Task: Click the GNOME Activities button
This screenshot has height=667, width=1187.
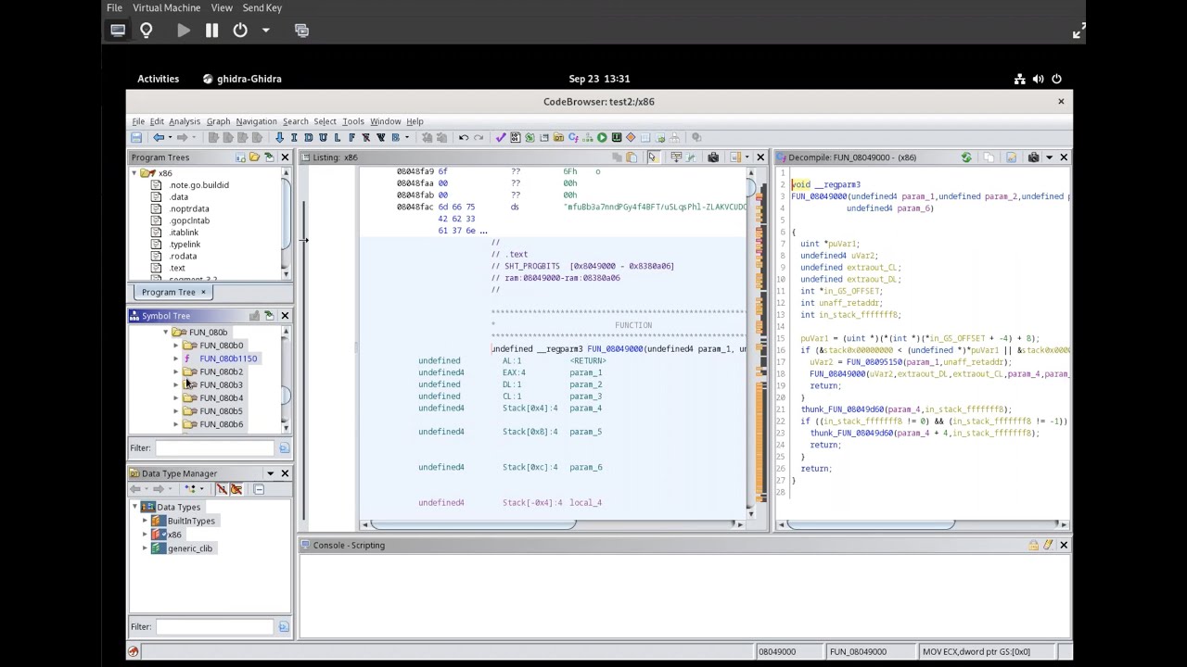Action: 159,79
